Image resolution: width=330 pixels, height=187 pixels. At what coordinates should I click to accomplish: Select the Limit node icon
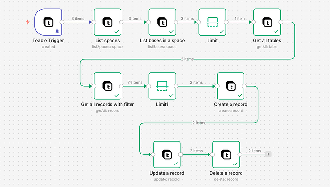(x=212, y=22)
